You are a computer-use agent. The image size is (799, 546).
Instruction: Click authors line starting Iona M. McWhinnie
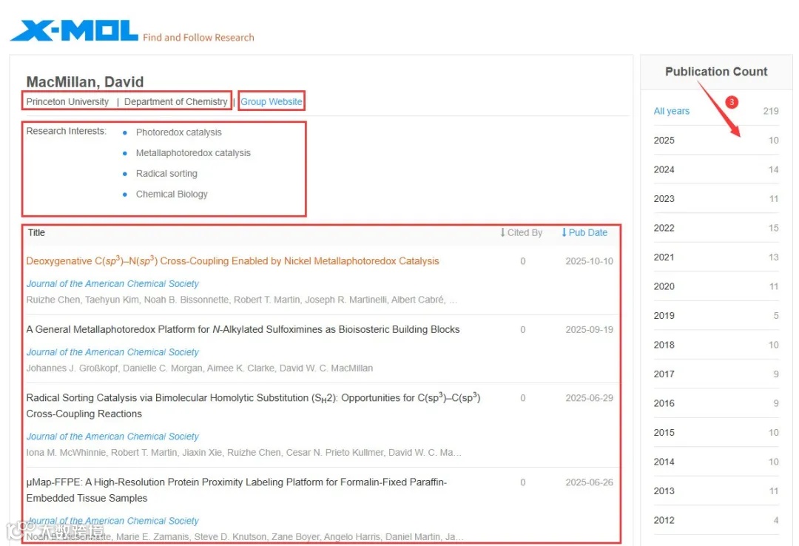pos(243,452)
